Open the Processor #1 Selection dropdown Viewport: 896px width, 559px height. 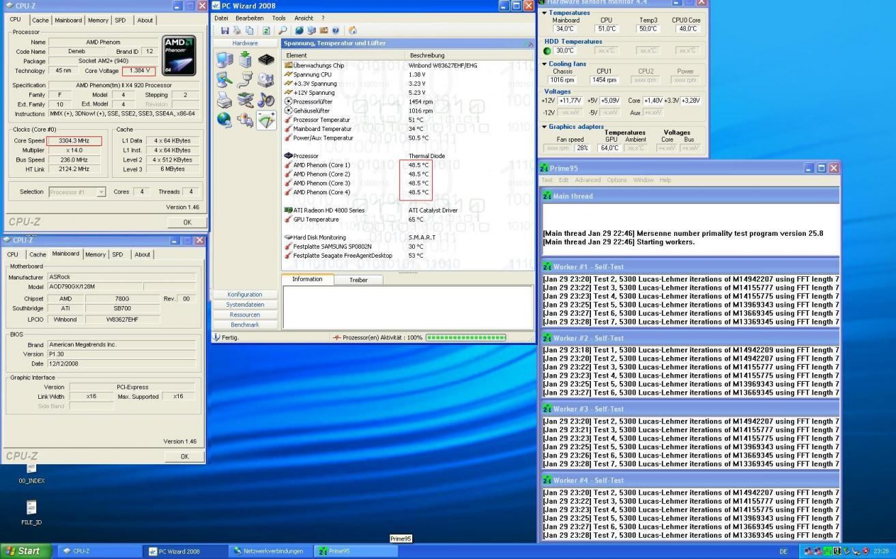pos(102,192)
